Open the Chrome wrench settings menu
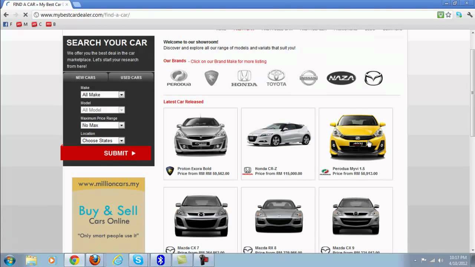This screenshot has height=267, width=475. [x=469, y=15]
